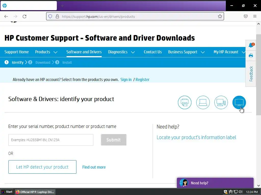261x195 pixels.
Task: Open Software and Drivers menu item
Action: tap(84, 52)
